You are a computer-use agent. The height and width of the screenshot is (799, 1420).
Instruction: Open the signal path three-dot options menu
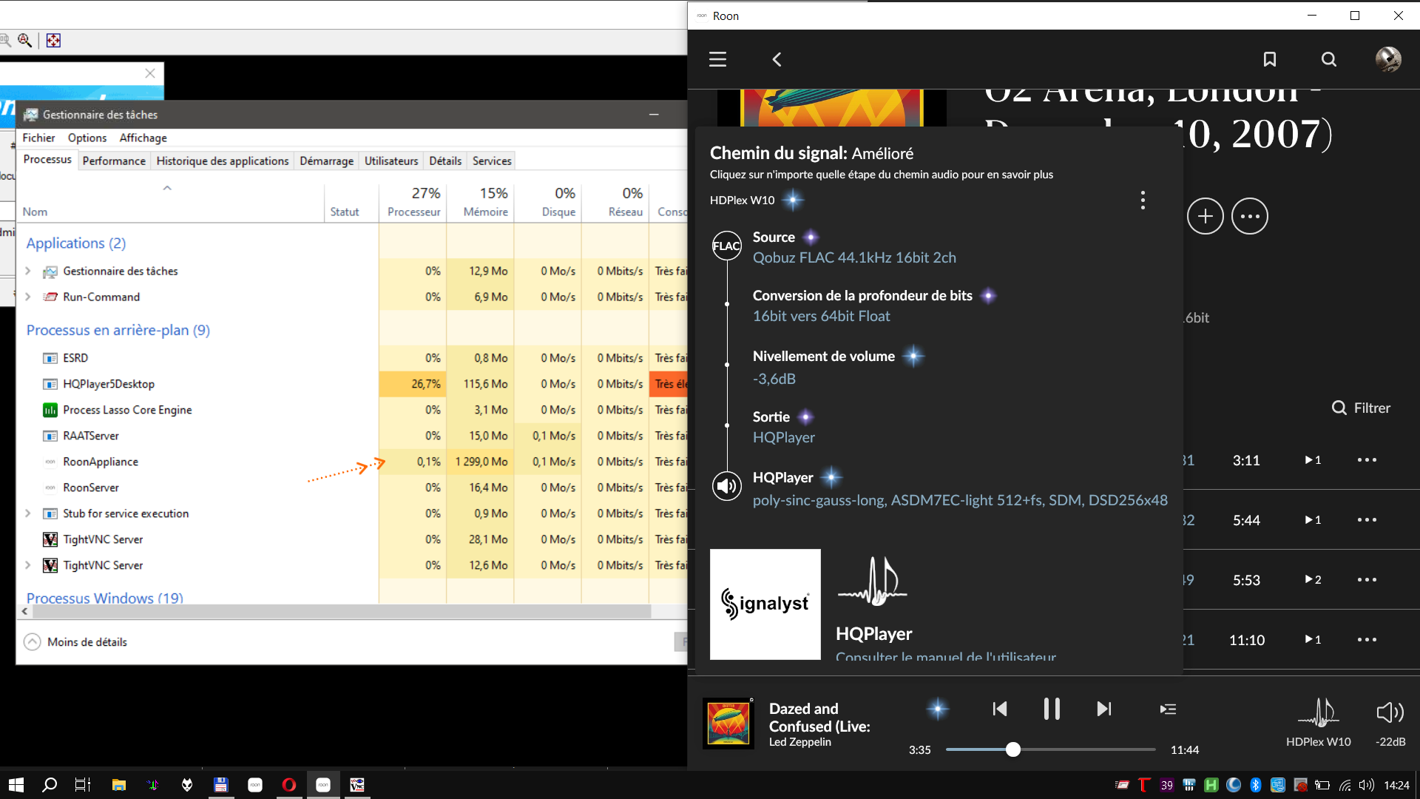[1143, 200]
